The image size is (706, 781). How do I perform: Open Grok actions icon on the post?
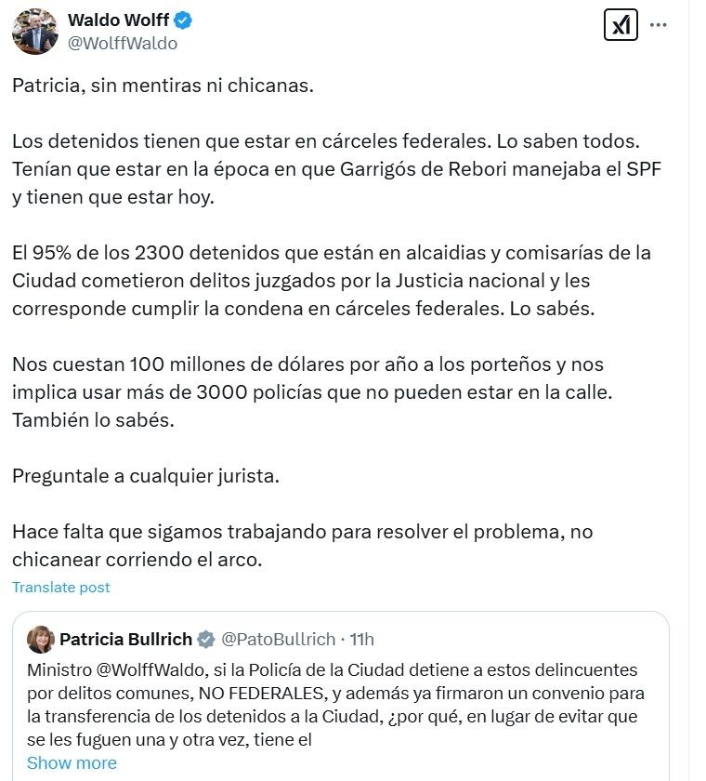[620, 26]
